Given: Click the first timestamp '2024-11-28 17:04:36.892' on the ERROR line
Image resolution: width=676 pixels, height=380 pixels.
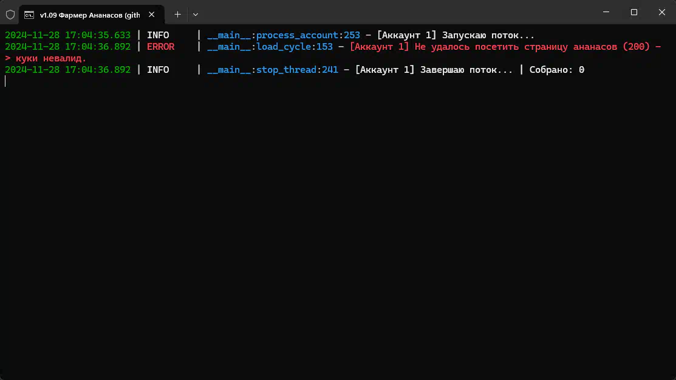Looking at the screenshot, I should click(67, 47).
